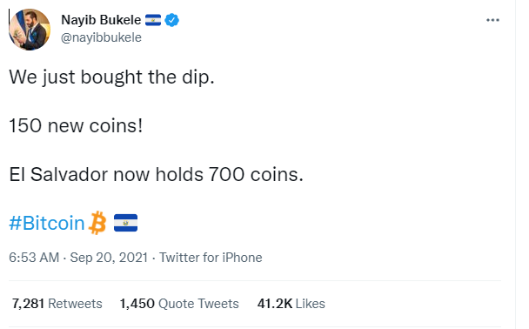Click the blue verified badge icon
Image resolution: width=529 pixels, height=329 pixels.
(x=171, y=20)
